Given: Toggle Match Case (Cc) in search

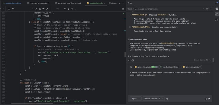Looking at the screenshot, I should pyautogui.click(x=40, y=9).
